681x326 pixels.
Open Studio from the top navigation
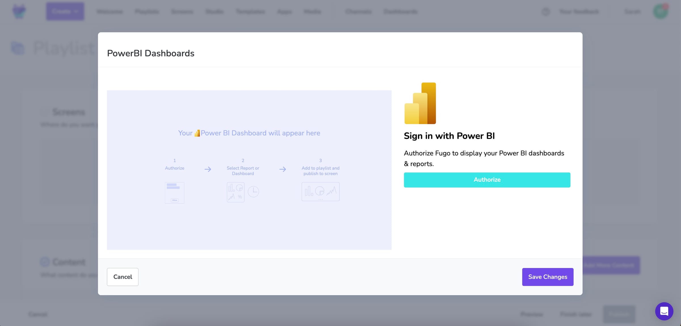tap(214, 12)
